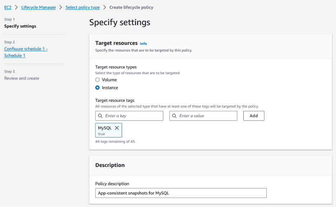Click the search icon inside the key field

click(x=101, y=116)
